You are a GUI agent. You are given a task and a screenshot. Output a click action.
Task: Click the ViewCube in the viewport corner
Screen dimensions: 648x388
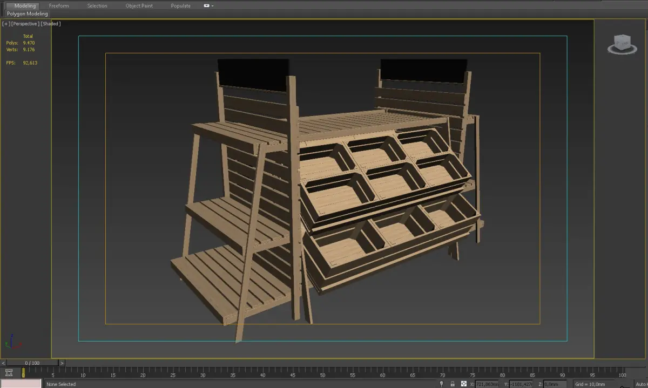622,44
